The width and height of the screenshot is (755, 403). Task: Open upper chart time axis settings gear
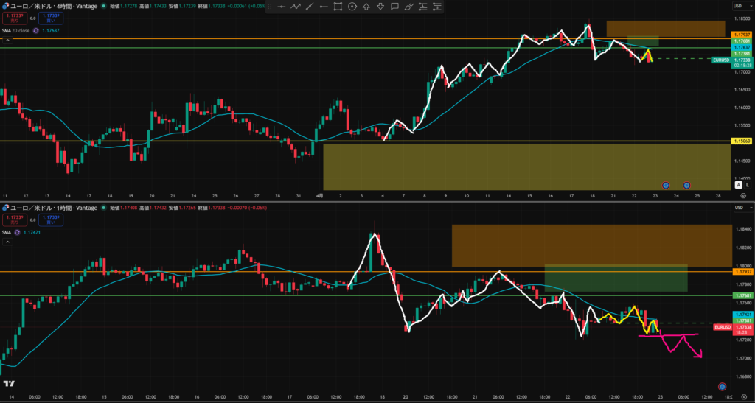click(x=743, y=196)
